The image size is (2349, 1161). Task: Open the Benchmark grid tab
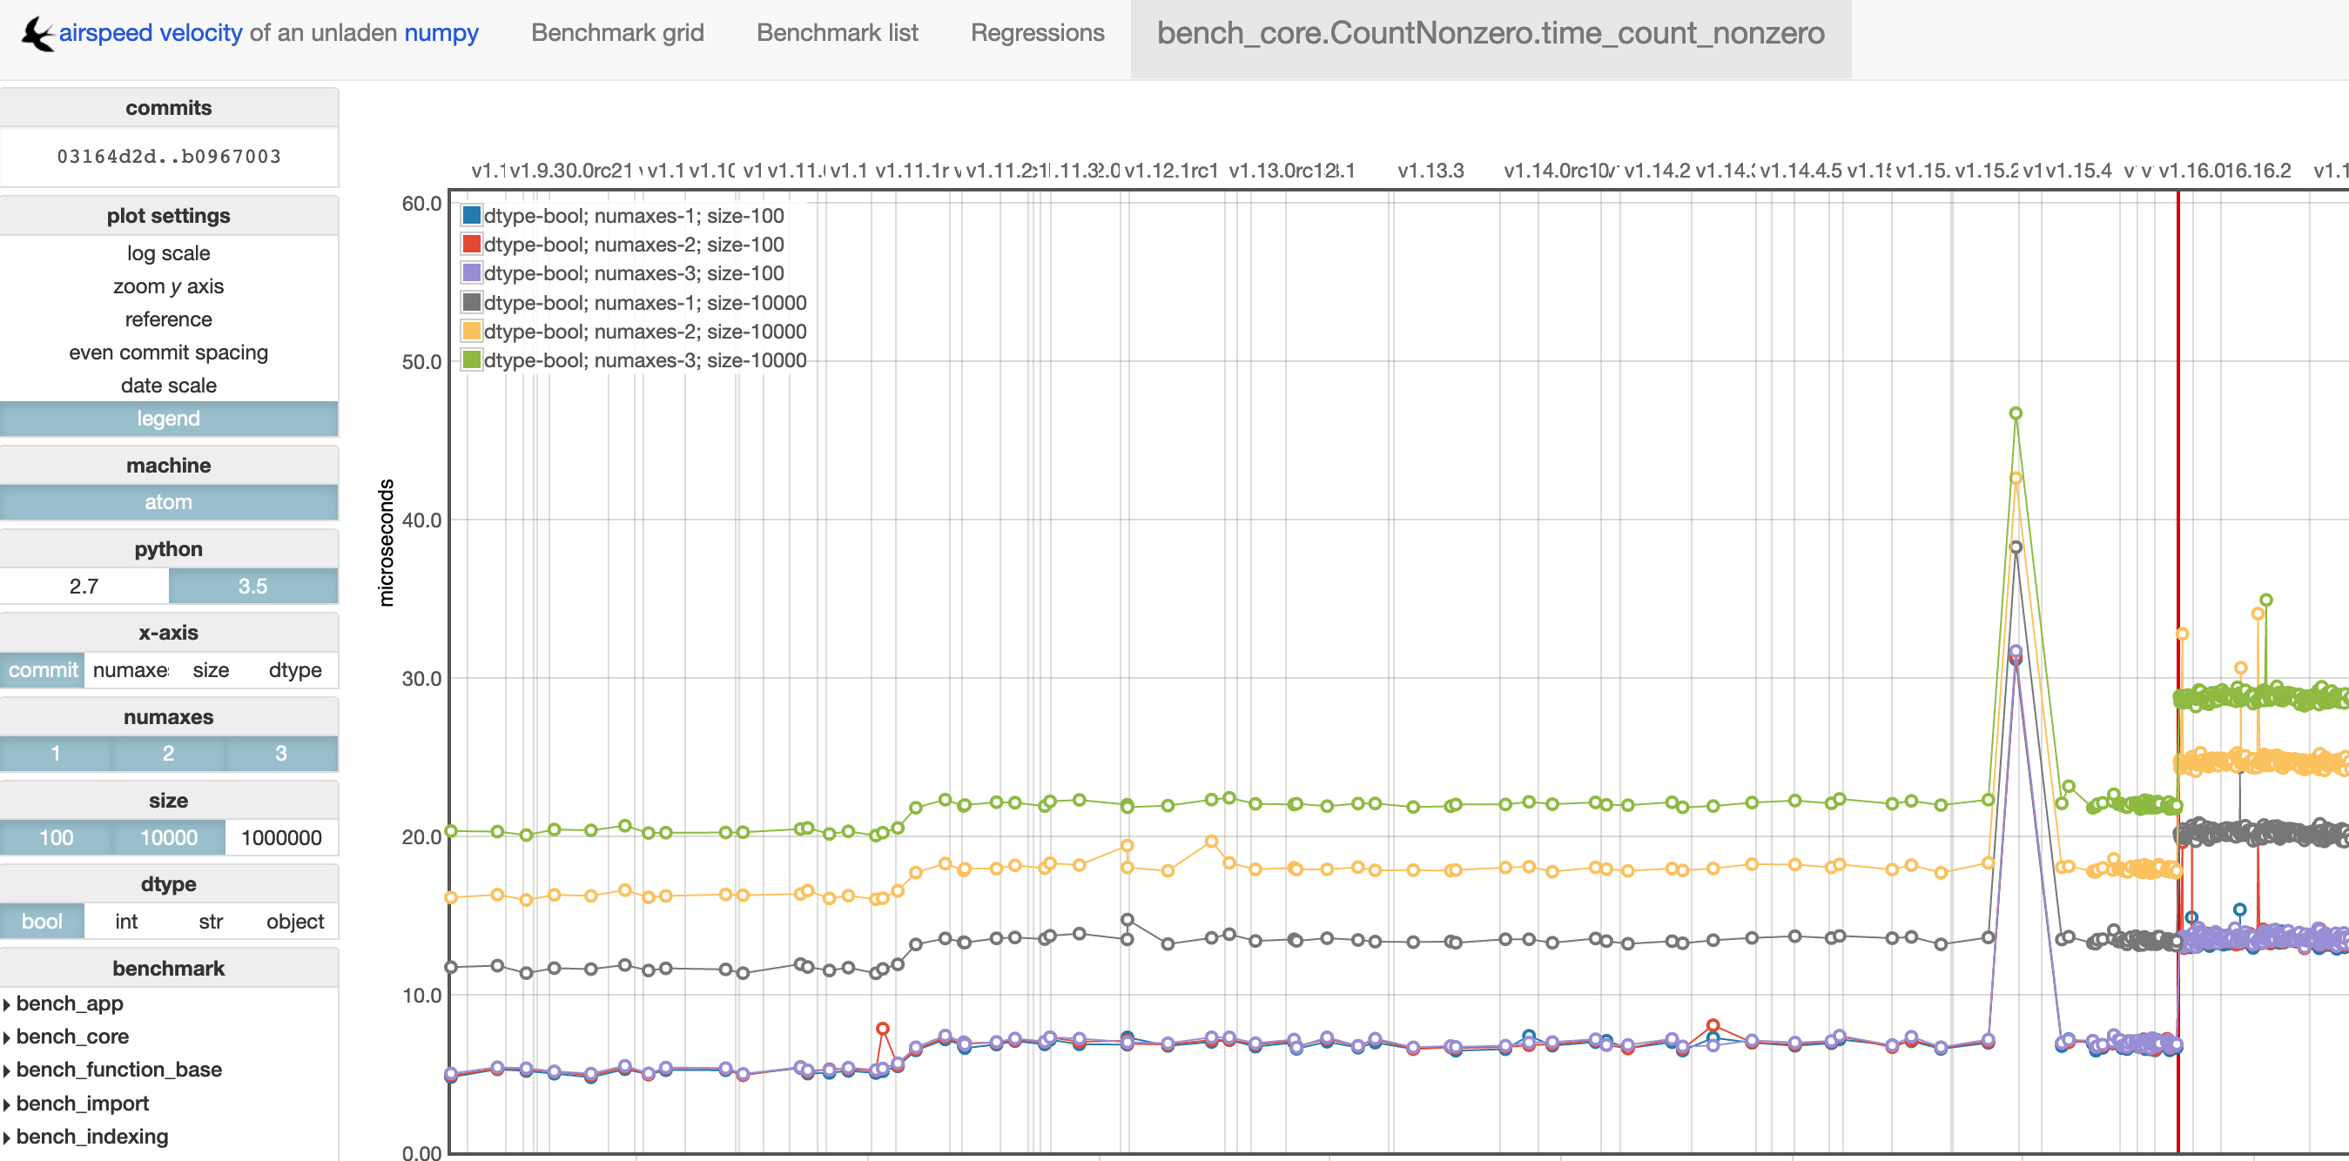(x=617, y=33)
